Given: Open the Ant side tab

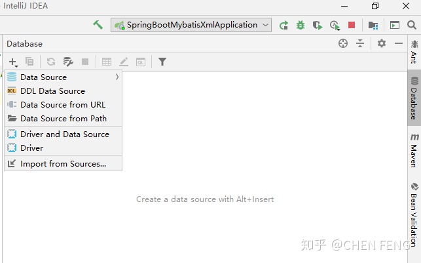Looking at the screenshot, I should coord(414,52).
